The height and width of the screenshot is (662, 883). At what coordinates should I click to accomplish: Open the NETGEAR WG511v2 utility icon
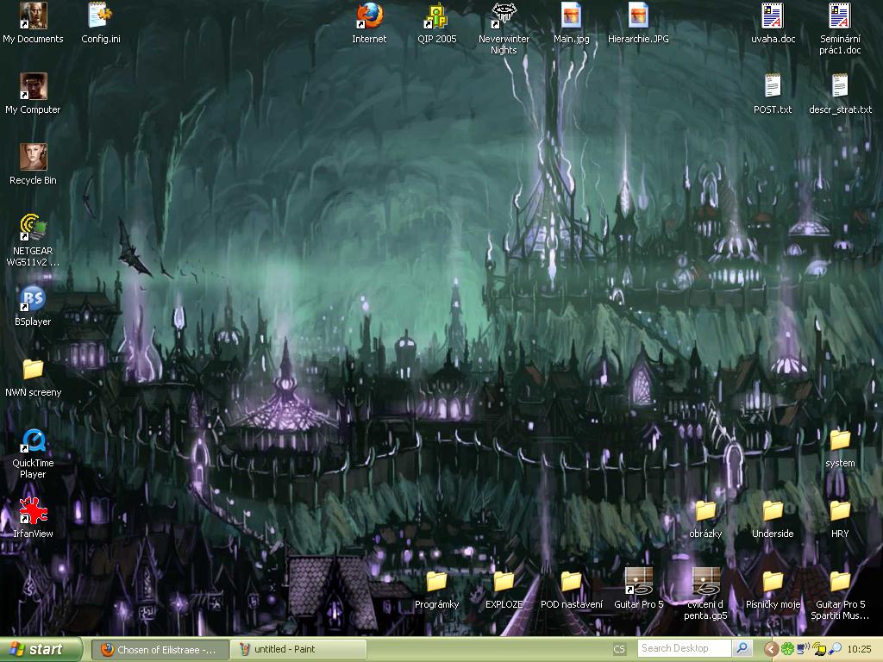click(x=33, y=228)
